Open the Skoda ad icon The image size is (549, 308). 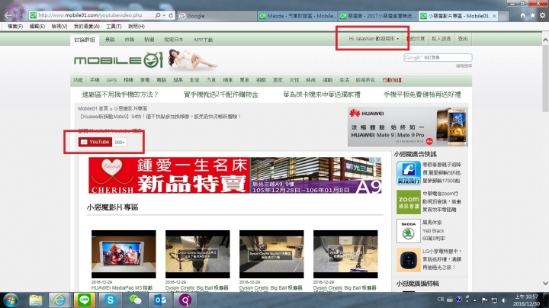click(x=408, y=231)
